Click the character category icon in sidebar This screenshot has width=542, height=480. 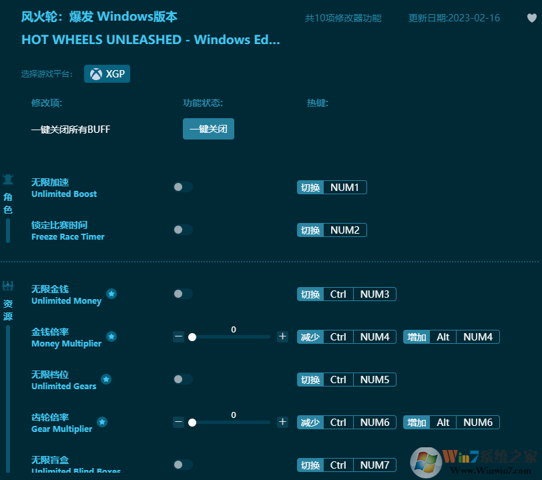[7, 180]
